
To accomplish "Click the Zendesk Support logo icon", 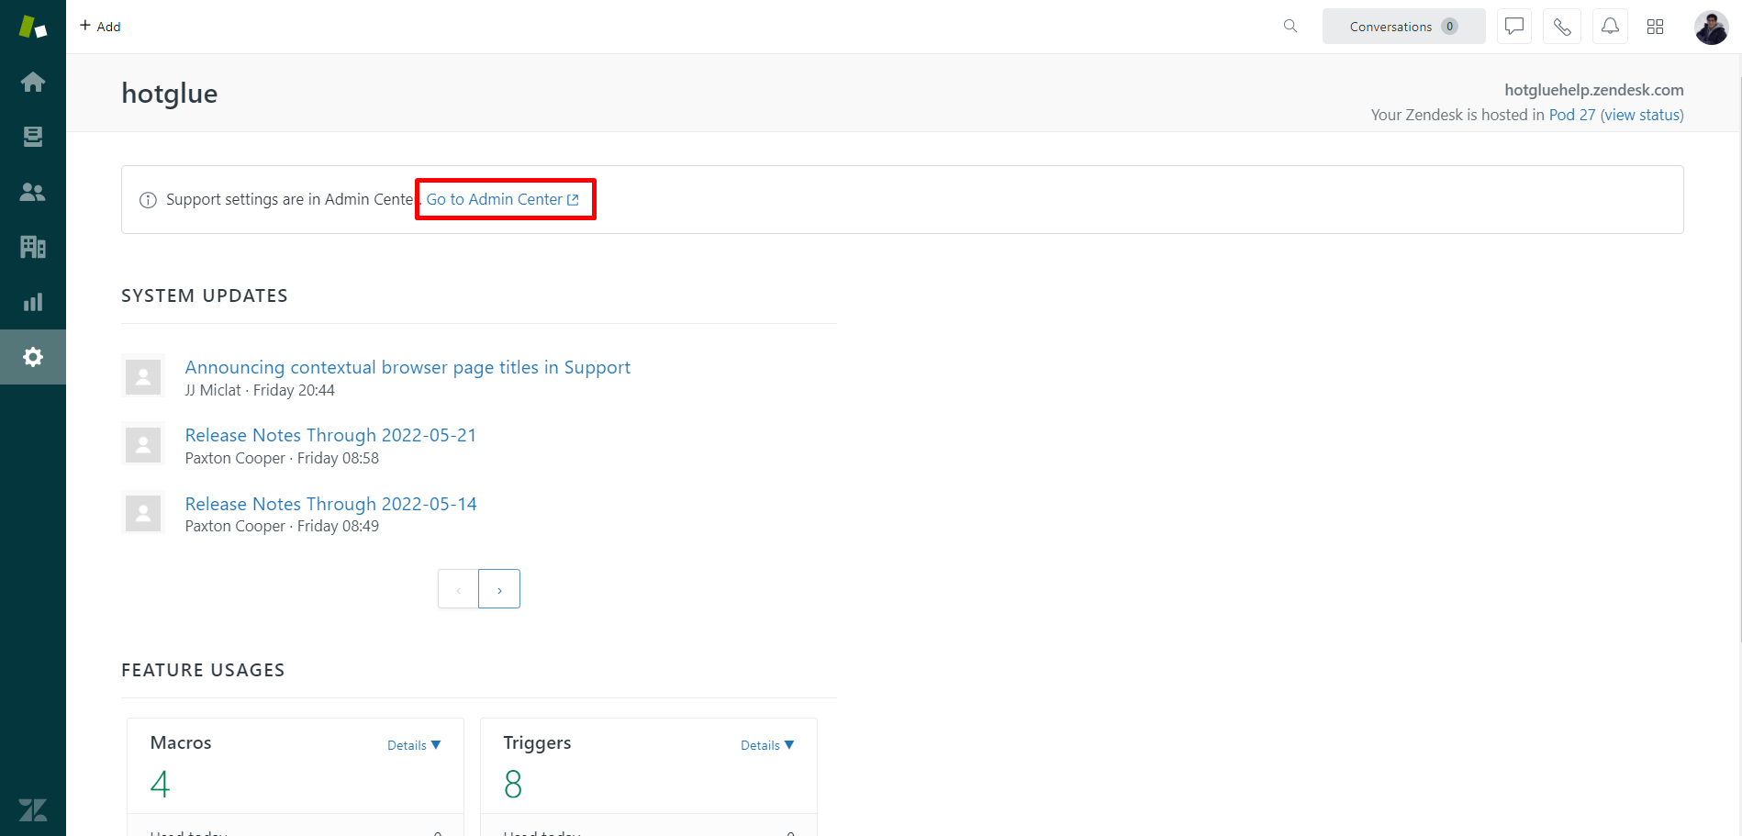I will click(x=33, y=27).
